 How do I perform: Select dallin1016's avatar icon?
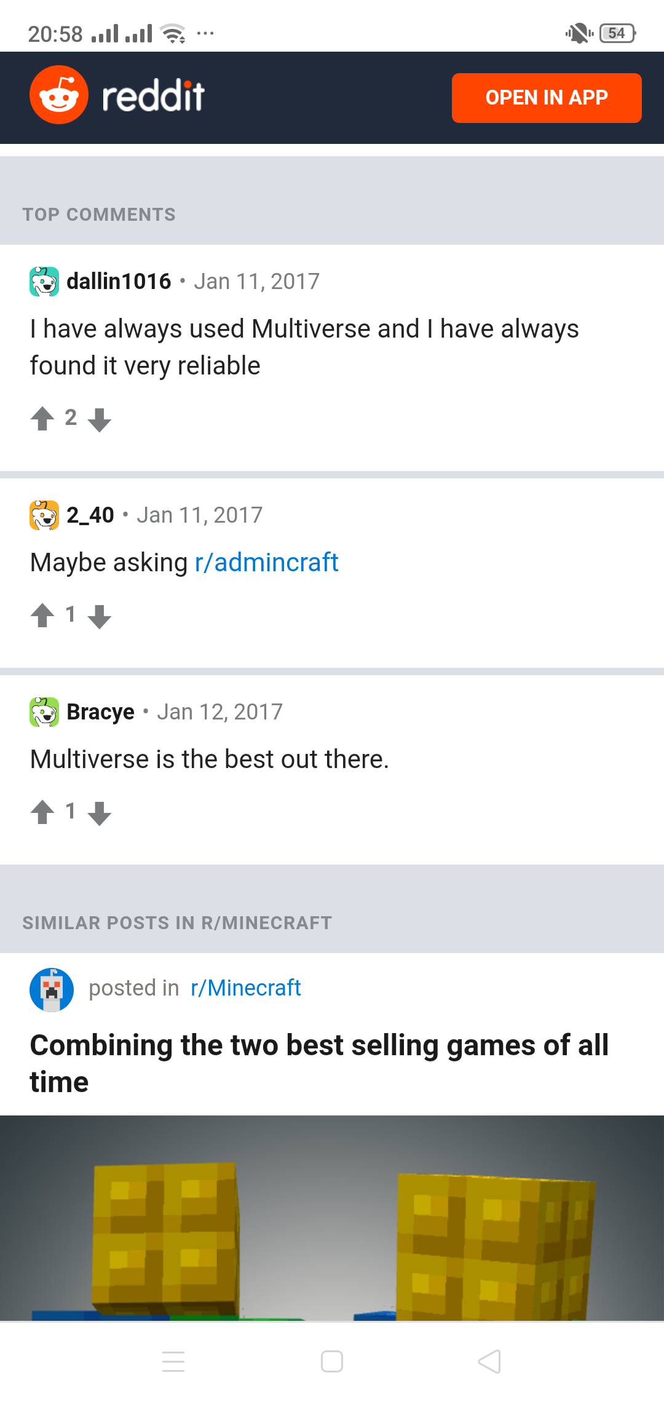(44, 281)
